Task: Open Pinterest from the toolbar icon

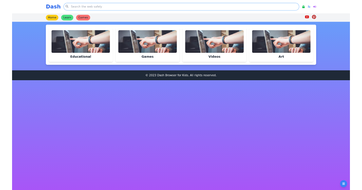Action: (x=314, y=17)
